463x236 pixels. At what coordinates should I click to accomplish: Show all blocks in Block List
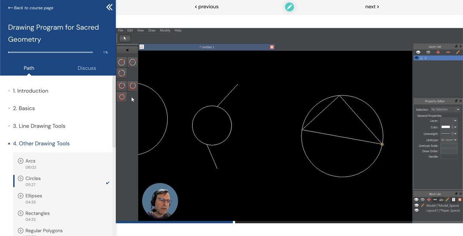[416, 199]
